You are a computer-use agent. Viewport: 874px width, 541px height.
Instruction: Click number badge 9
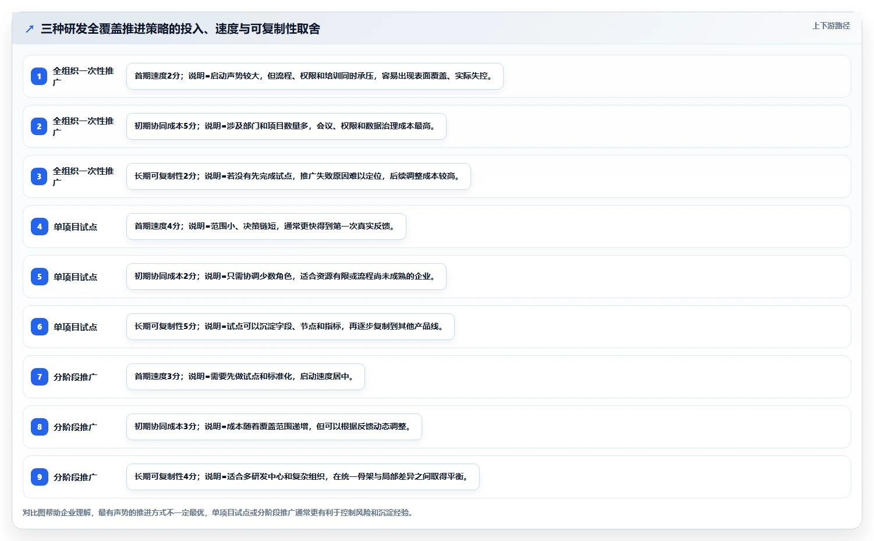tap(39, 477)
